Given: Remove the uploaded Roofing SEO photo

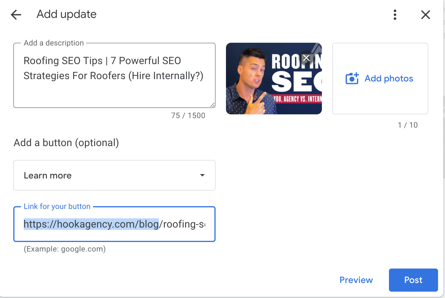Looking at the screenshot, I should pyautogui.click(x=306, y=58).
